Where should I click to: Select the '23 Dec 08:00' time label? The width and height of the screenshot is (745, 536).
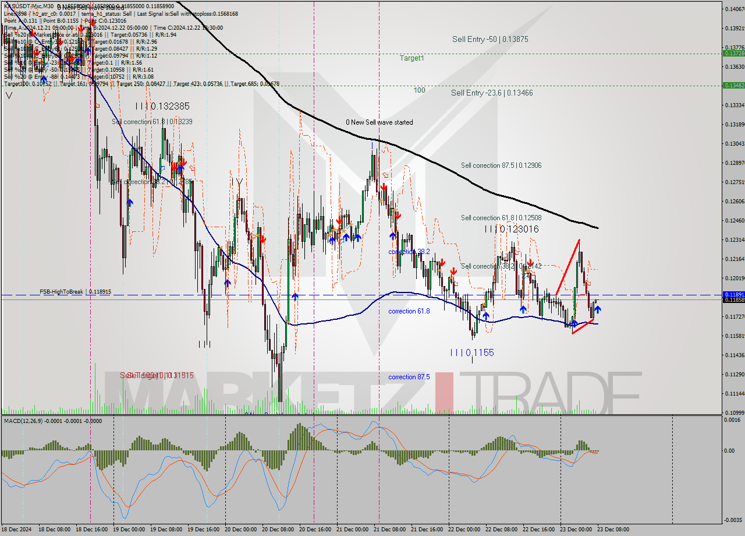613,530
